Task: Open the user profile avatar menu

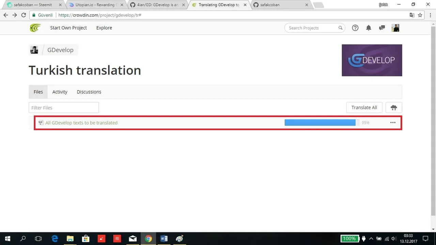Action: [x=395, y=28]
